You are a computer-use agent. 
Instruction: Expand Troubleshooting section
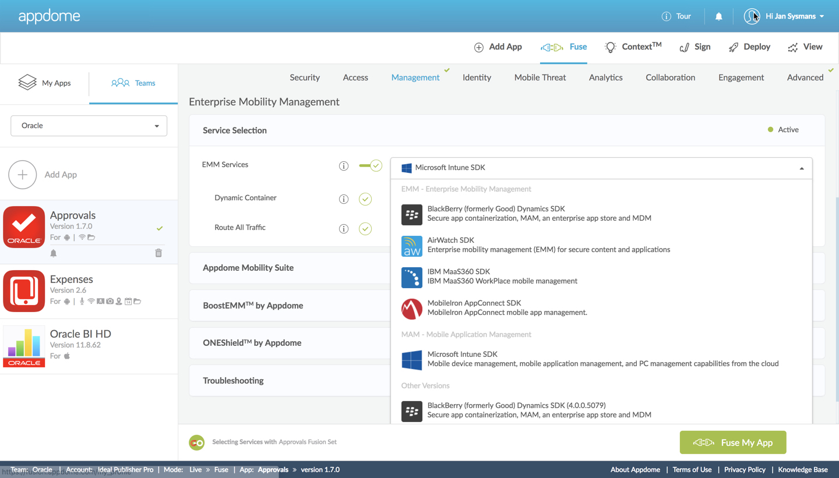290,381
